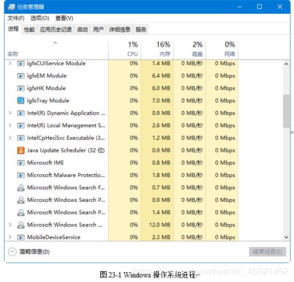Collapse to 简略信息 fewer details view
294x282 pixels.
[x=29, y=252]
